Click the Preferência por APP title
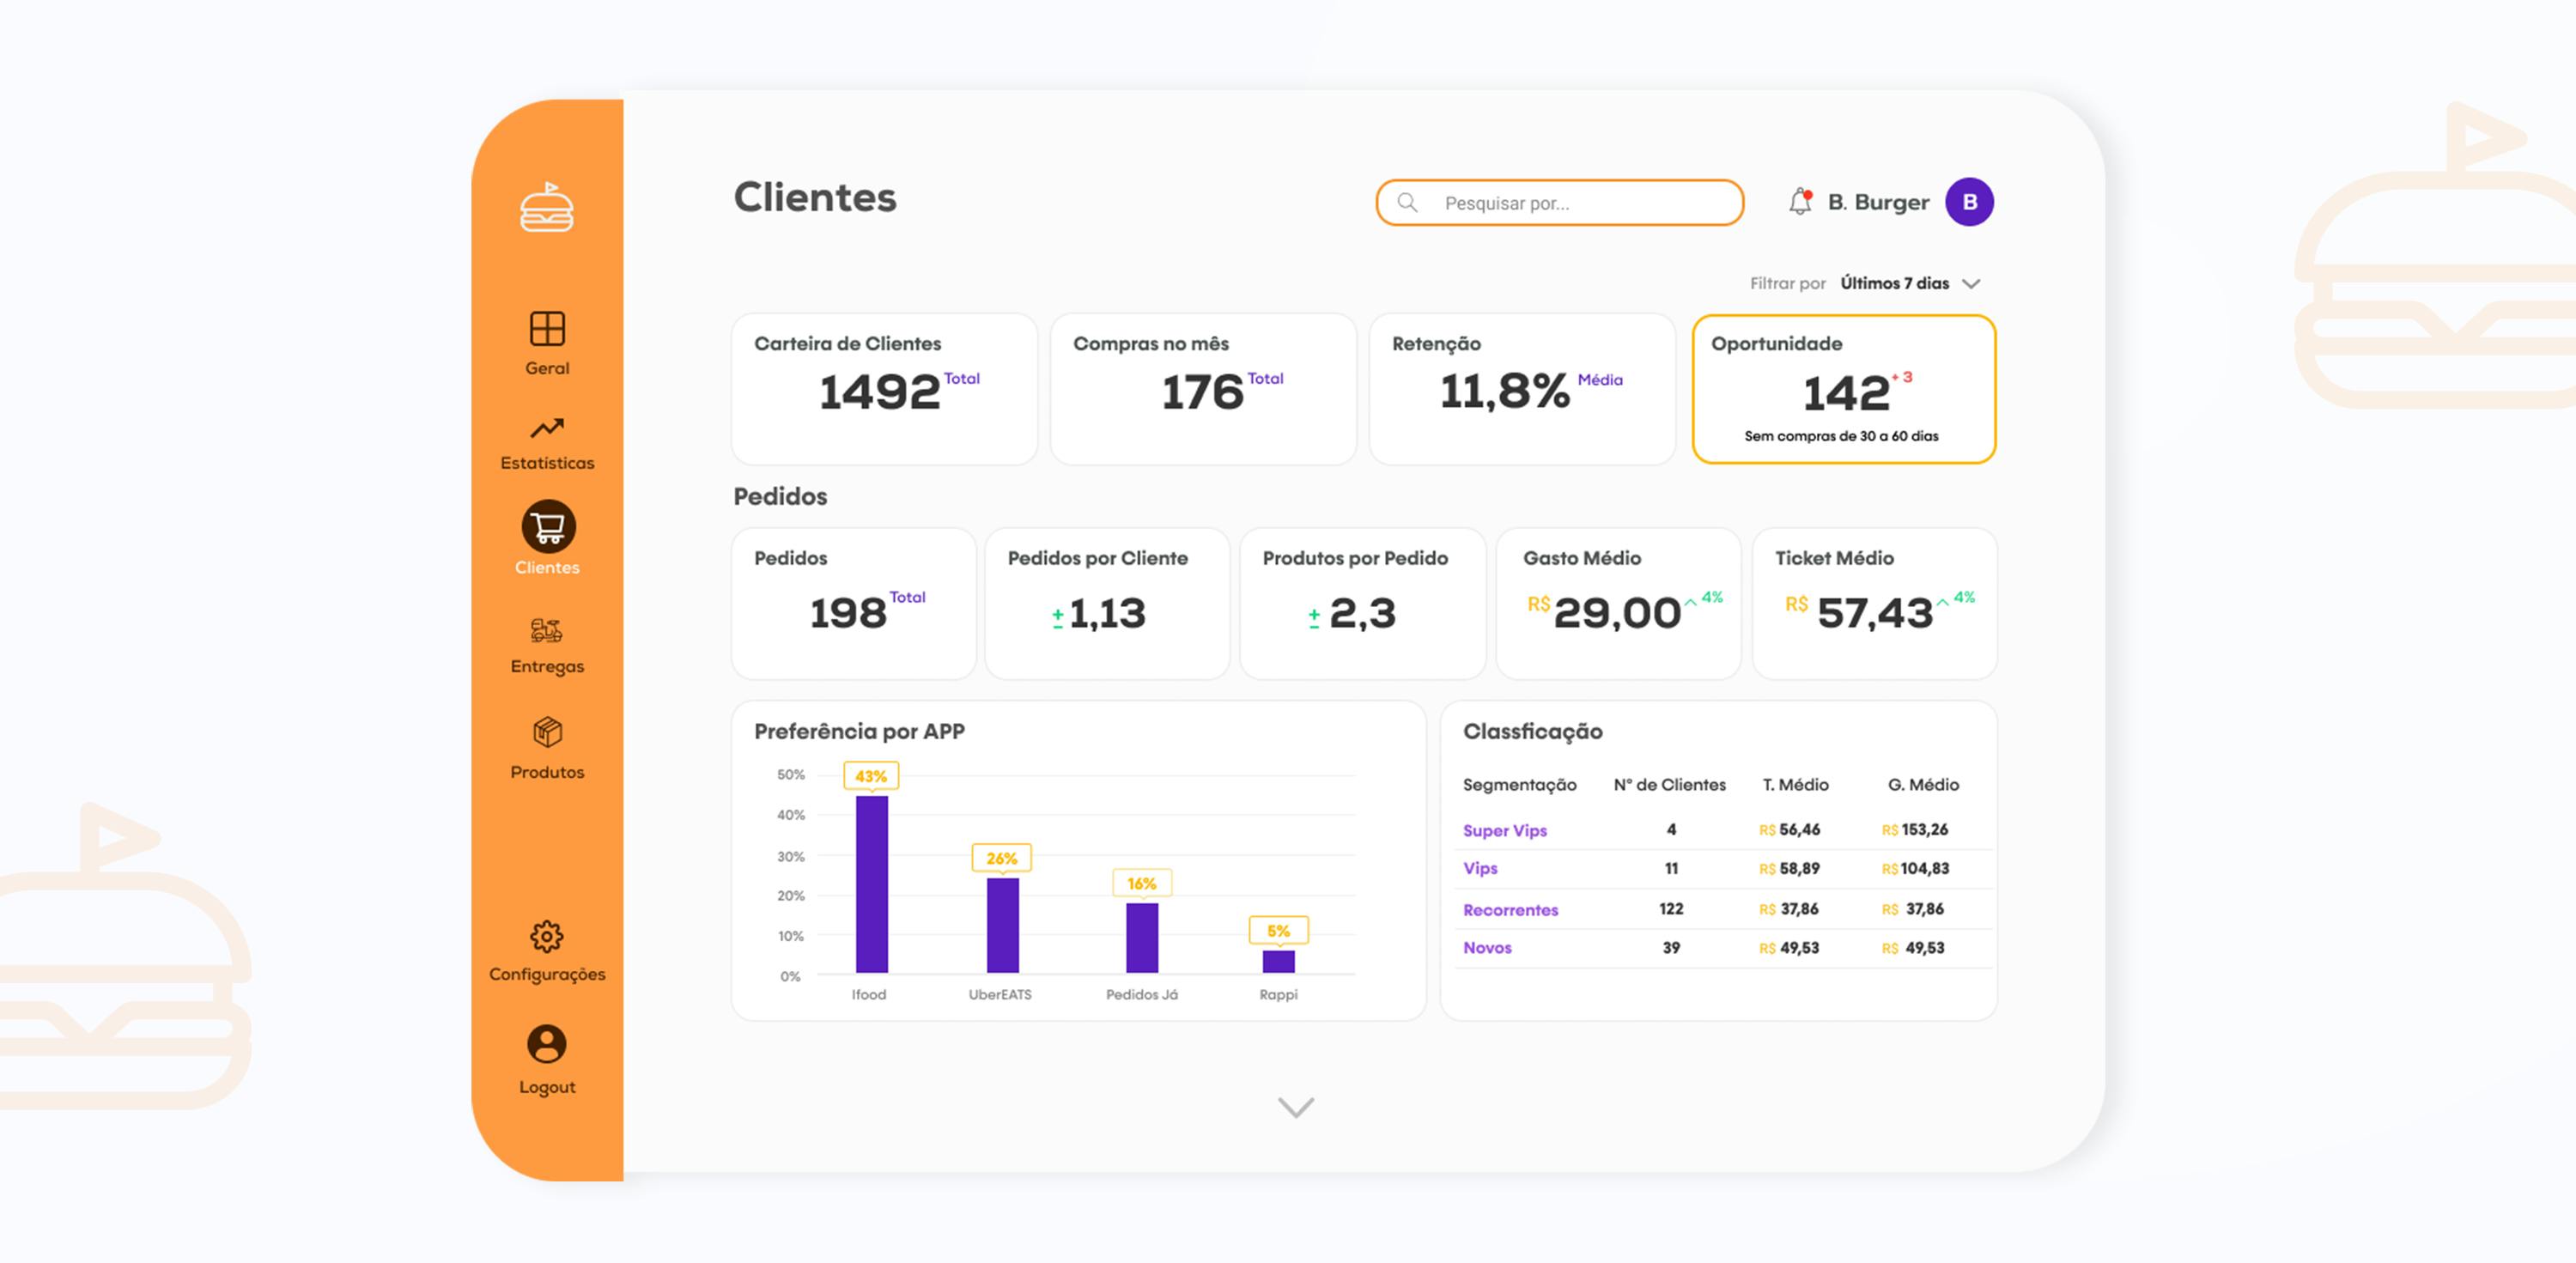 (859, 731)
